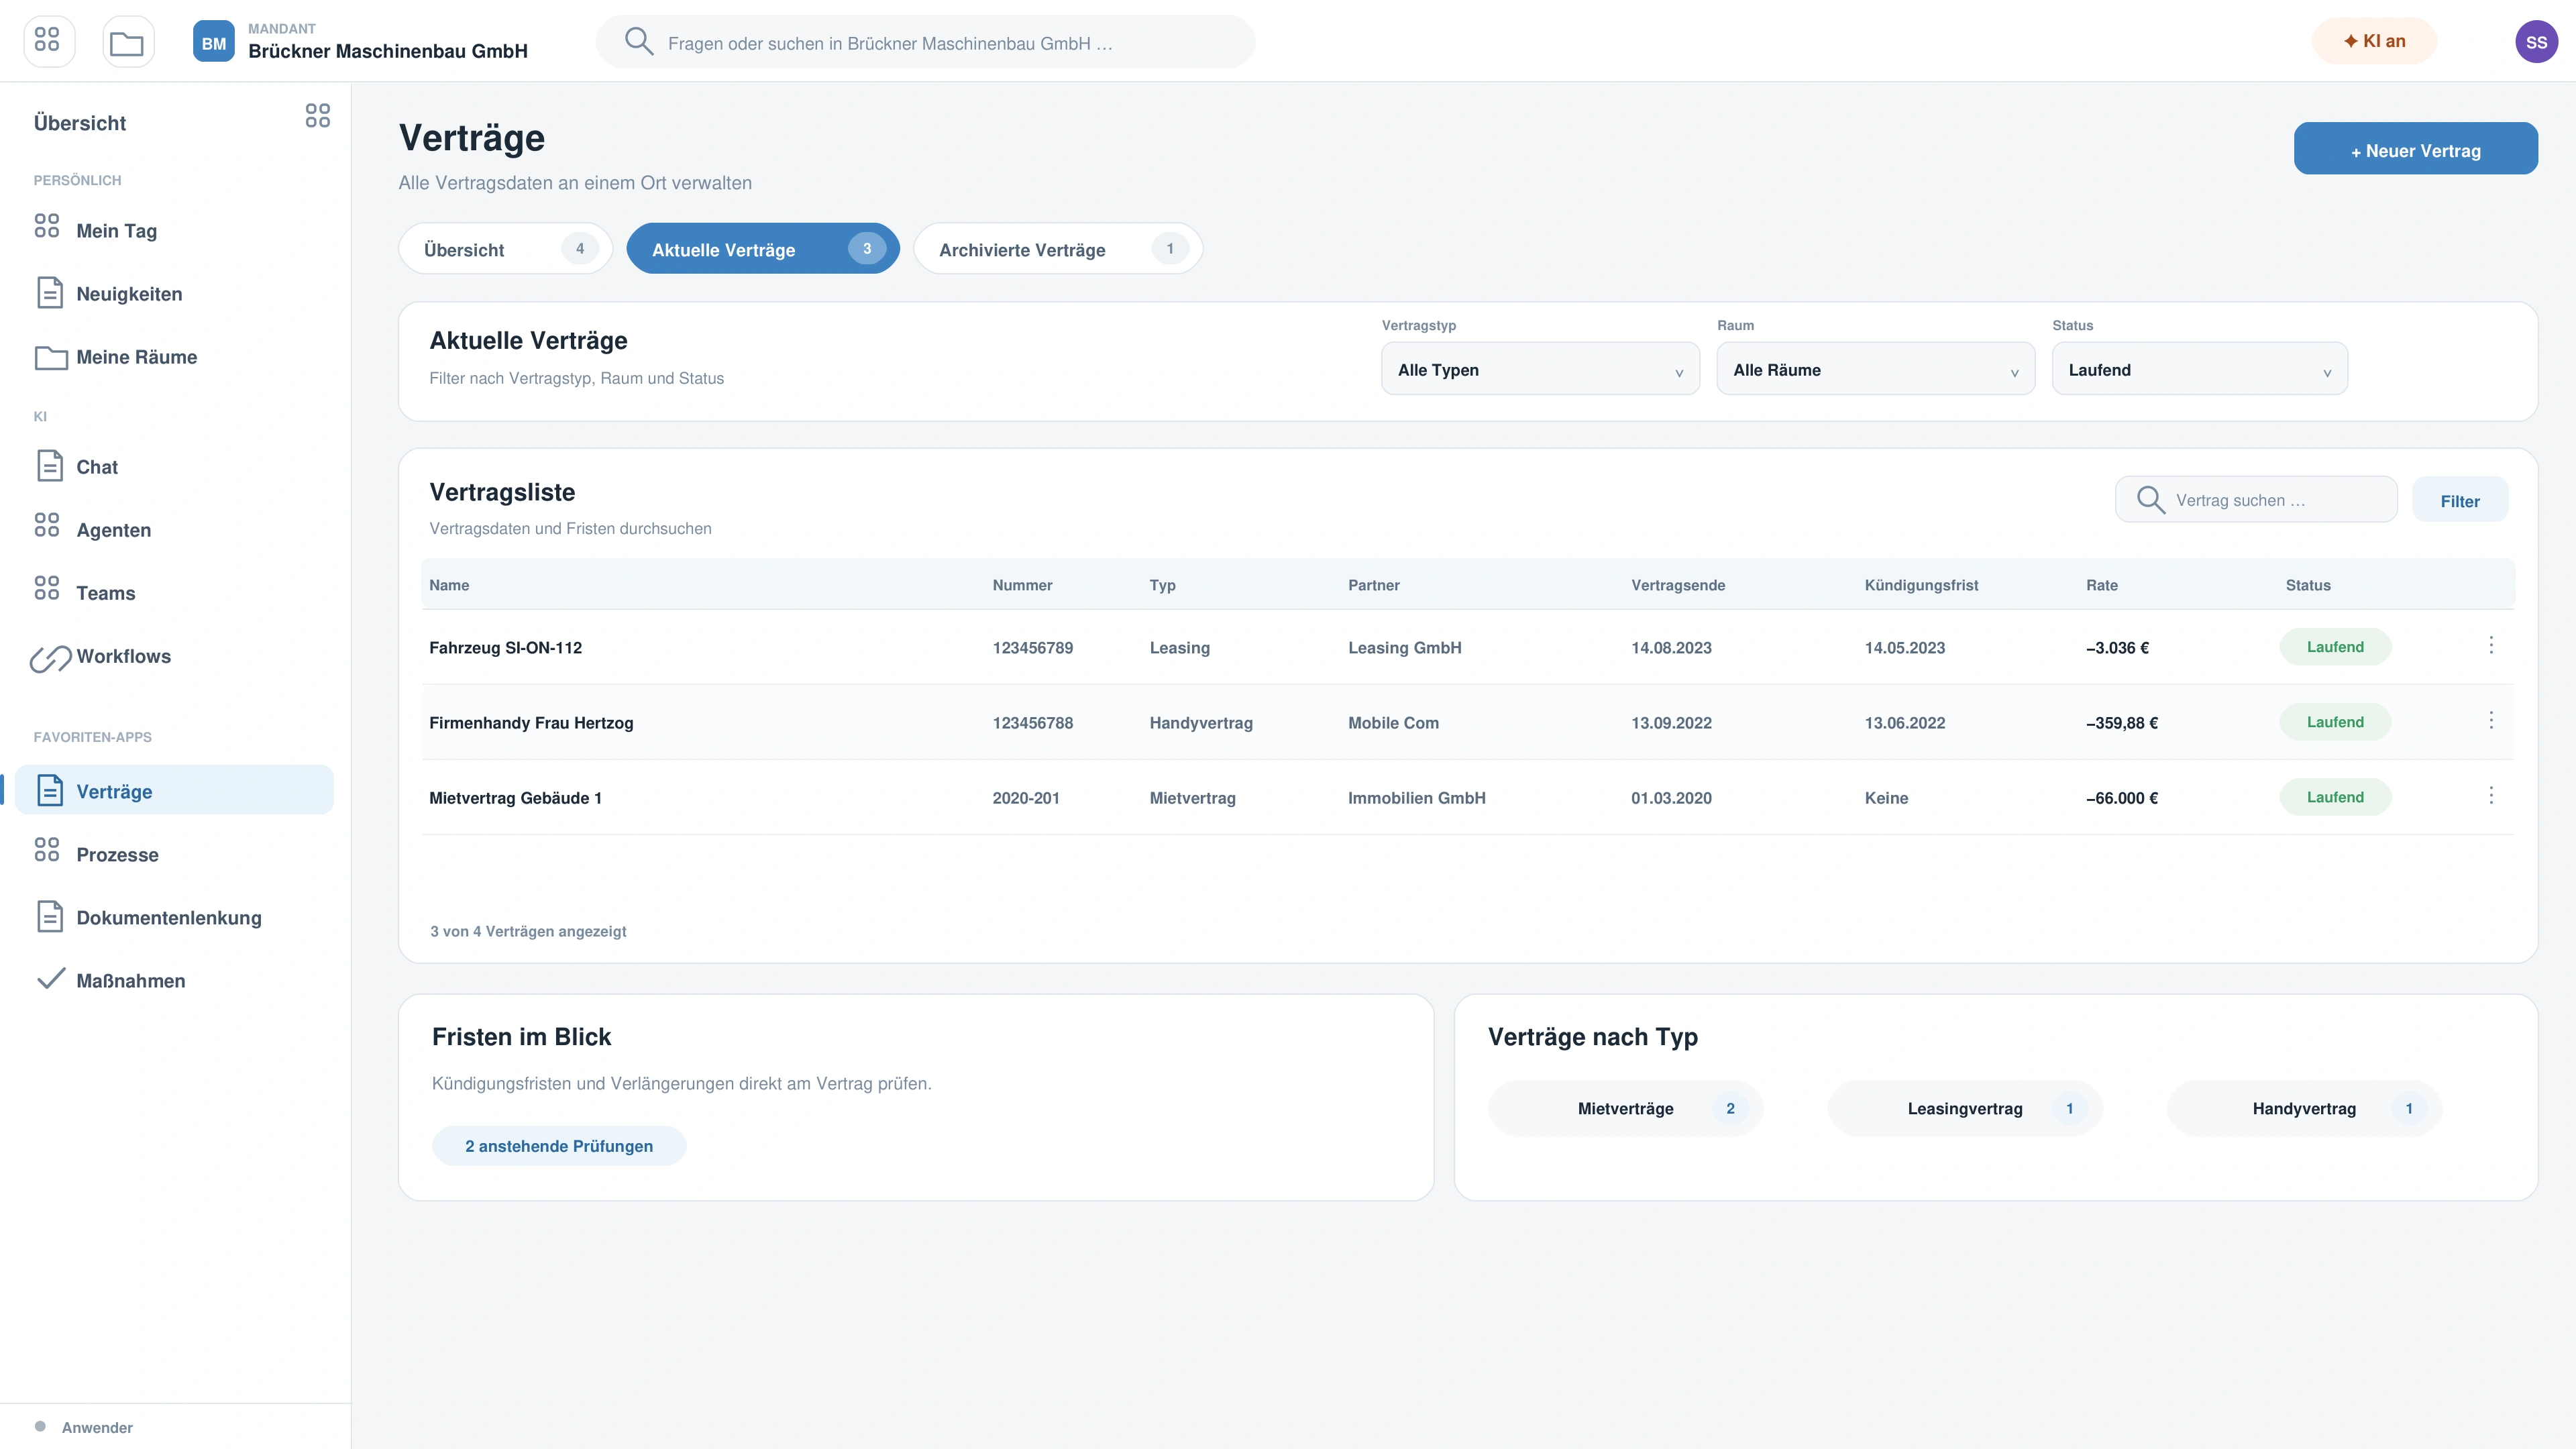Open row menu for Firmenhandy Frau Hertzog
The height and width of the screenshot is (1449, 2576).
coord(2490,721)
